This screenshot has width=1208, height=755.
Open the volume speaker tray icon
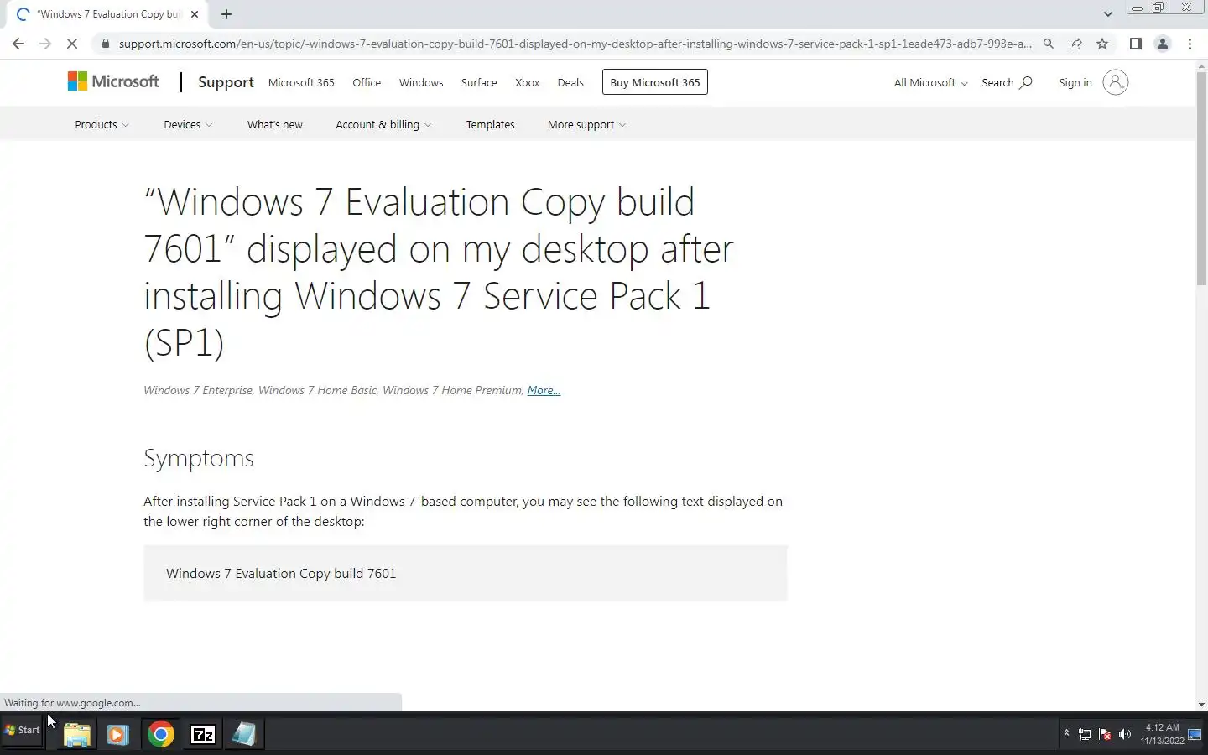1125,734
